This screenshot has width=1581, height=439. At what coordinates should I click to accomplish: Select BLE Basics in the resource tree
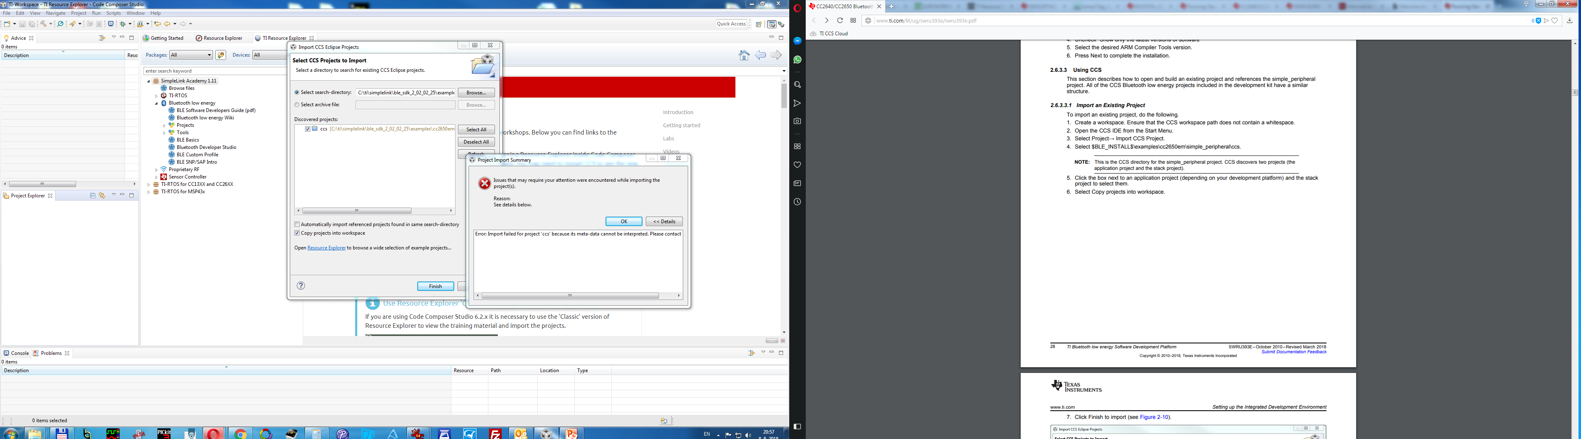click(x=188, y=140)
